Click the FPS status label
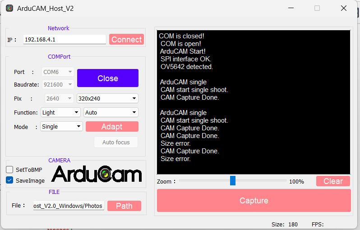 (318, 224)
